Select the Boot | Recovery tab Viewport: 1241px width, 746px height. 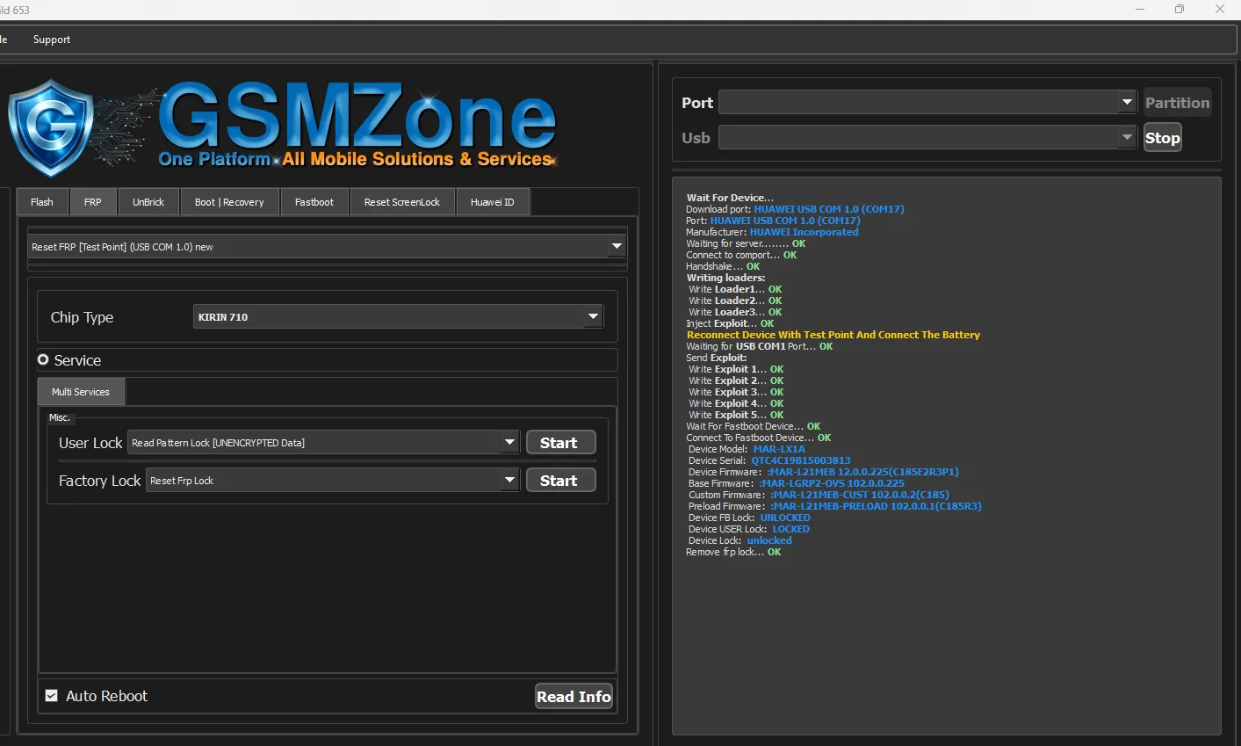[x=229, y=202]
